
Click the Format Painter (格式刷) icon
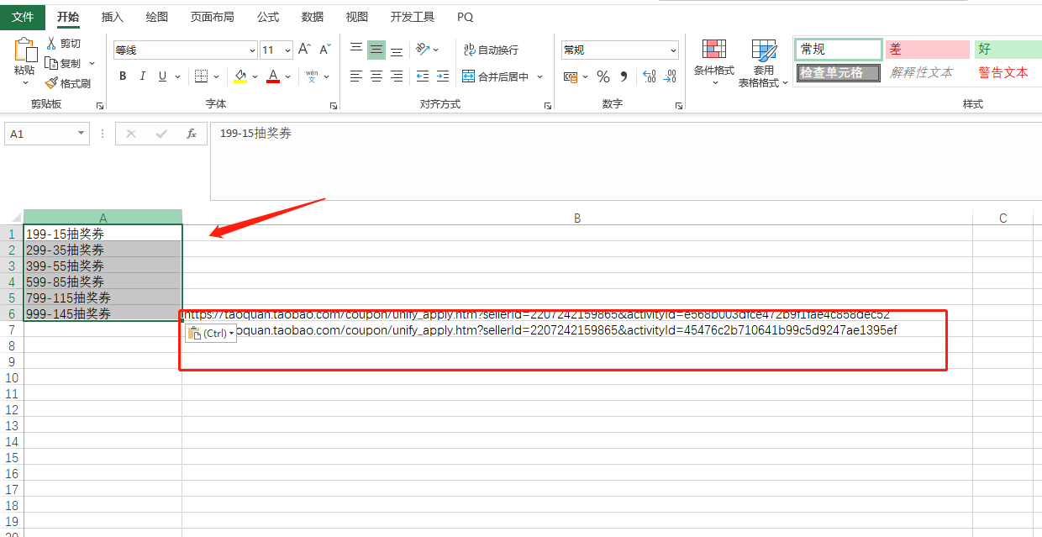(x=51, y=83)
